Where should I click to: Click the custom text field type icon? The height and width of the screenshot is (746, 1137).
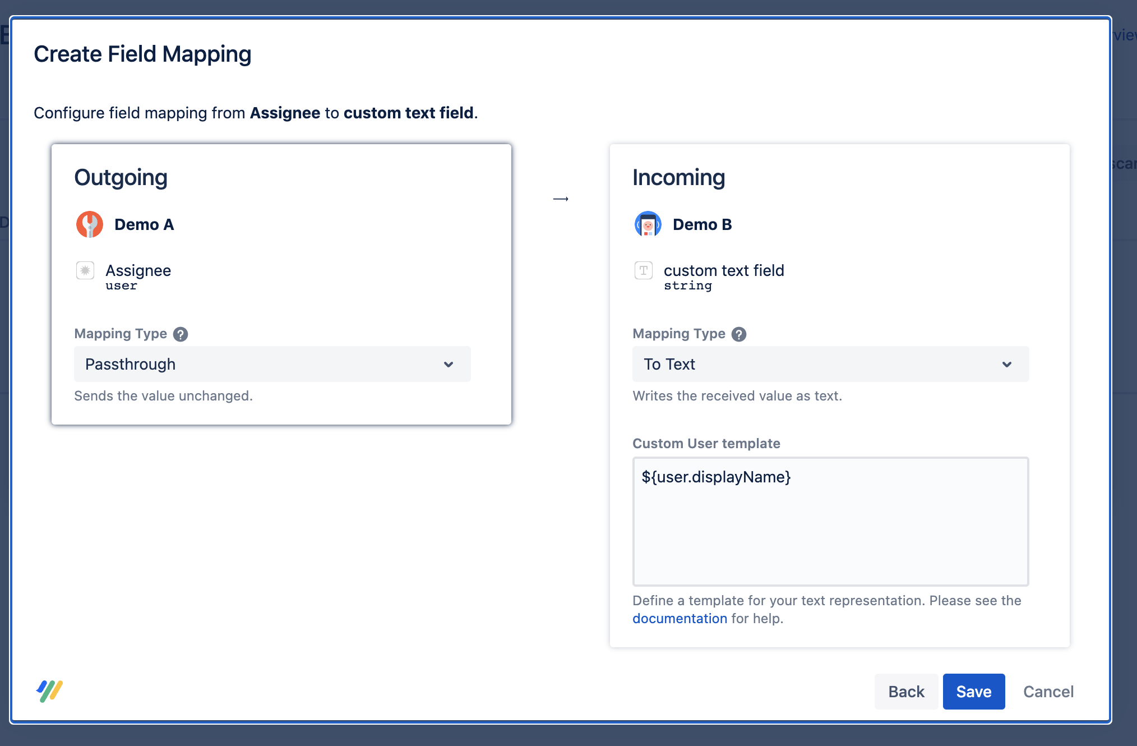[643, 270]
